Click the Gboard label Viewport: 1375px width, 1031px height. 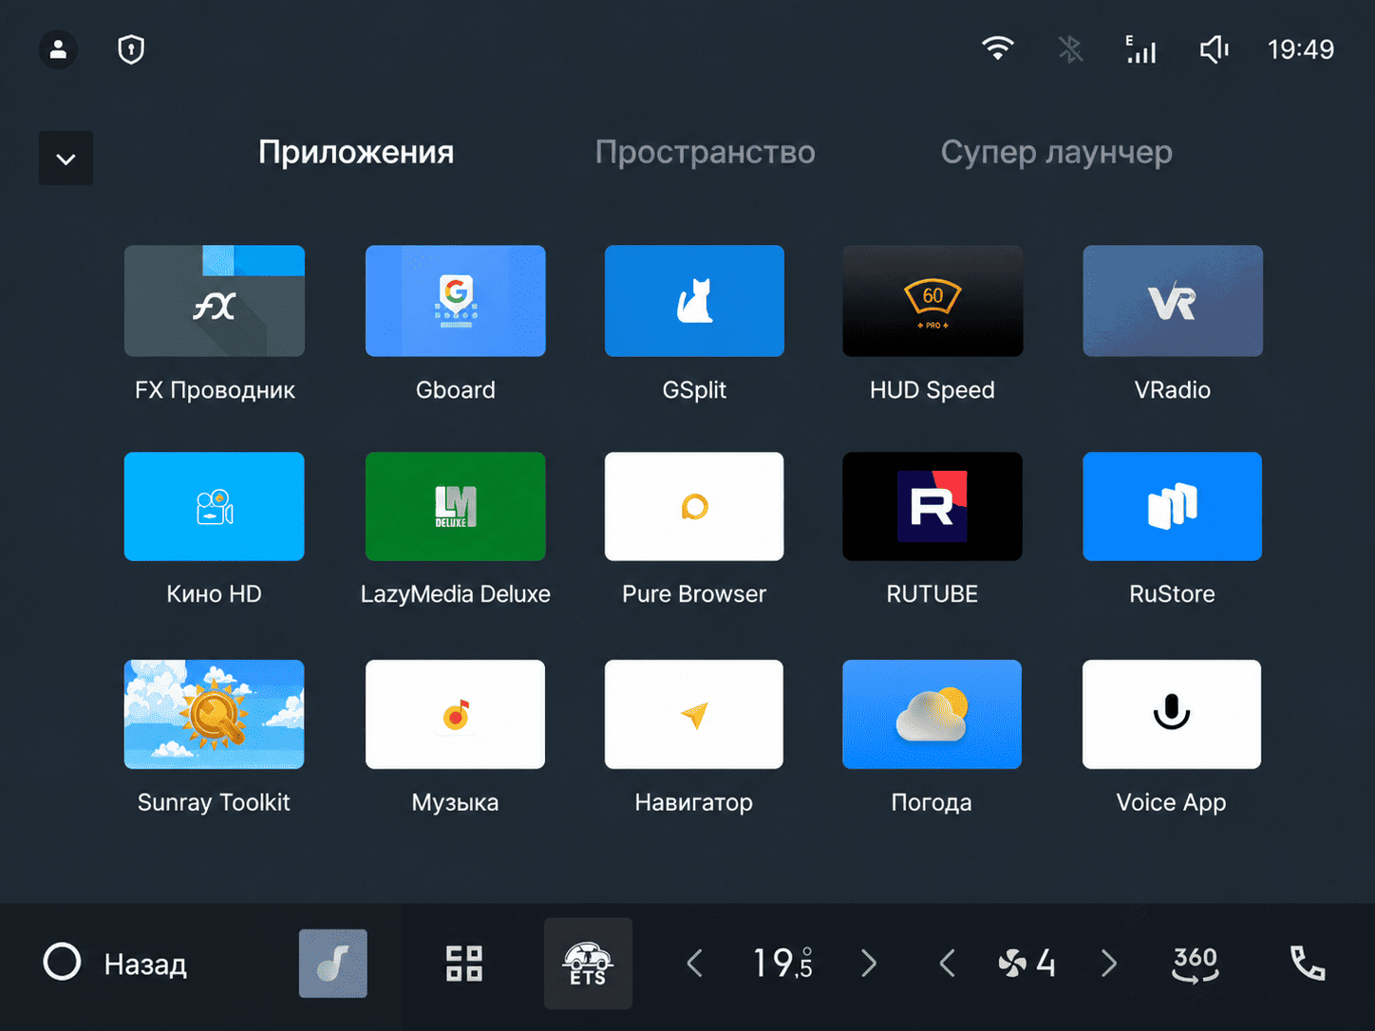(x=456, y=390)
